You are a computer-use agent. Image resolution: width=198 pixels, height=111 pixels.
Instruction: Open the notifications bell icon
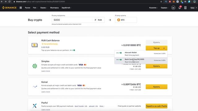179,8
